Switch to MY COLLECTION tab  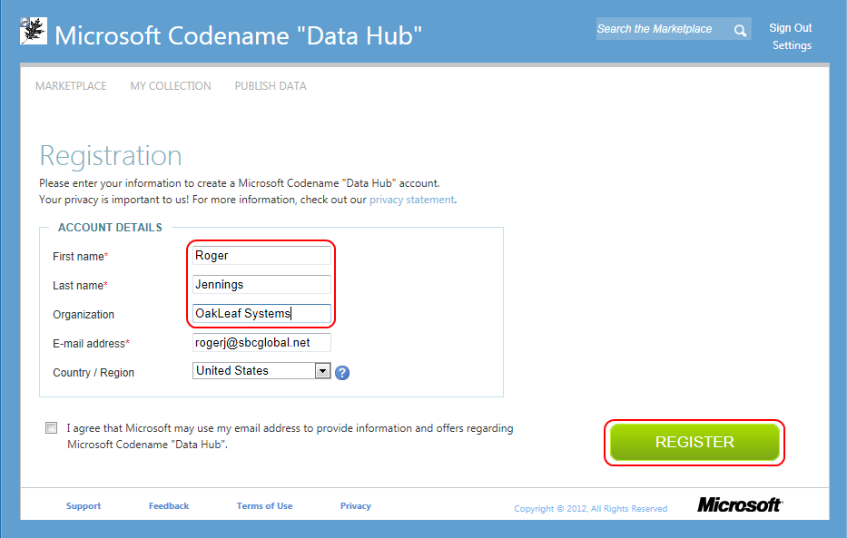coord(171,86)
